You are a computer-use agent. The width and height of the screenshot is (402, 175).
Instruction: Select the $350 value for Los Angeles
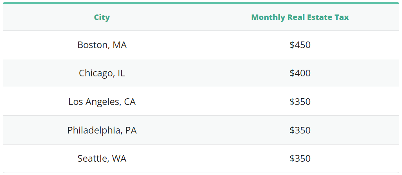pos(300,102)
